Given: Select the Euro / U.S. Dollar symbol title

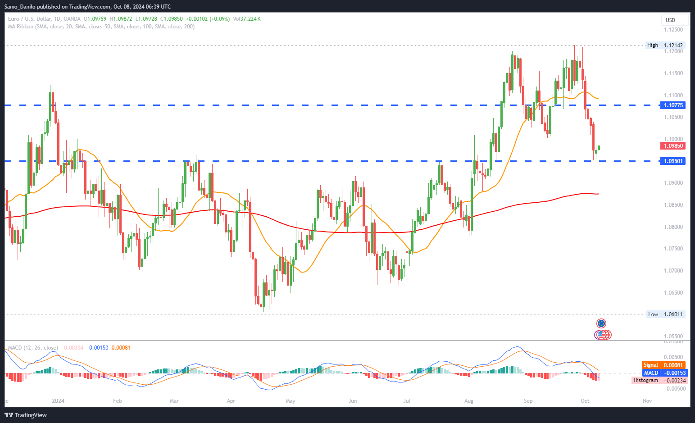Looking at the screenshot, I should click(44, 19).
